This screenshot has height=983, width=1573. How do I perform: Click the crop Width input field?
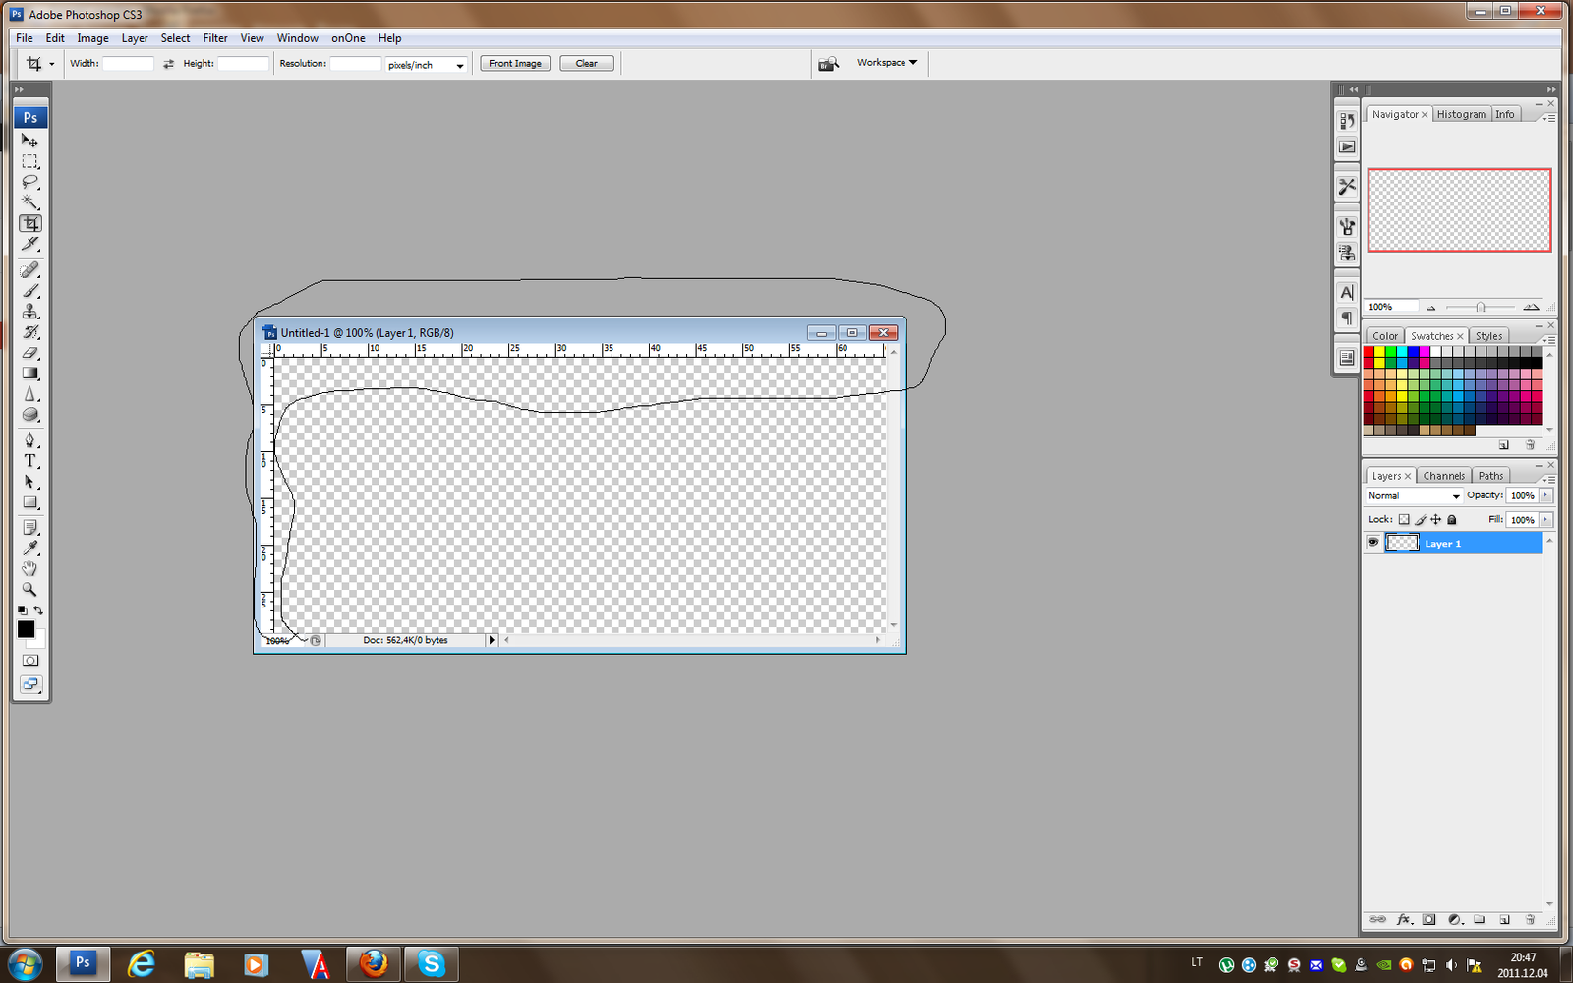(x=128, y=64)
